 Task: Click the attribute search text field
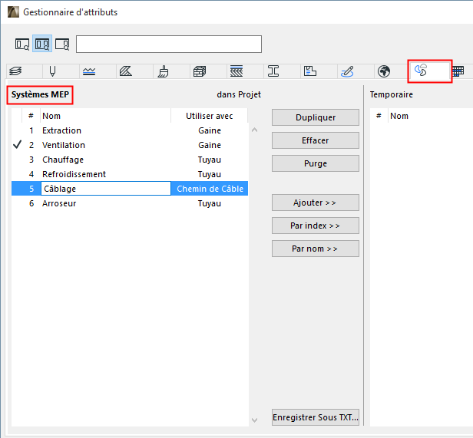coord(169,44)
